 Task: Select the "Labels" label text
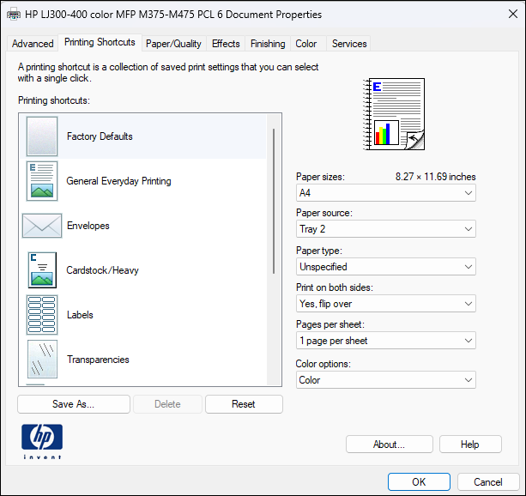point(80,315)
